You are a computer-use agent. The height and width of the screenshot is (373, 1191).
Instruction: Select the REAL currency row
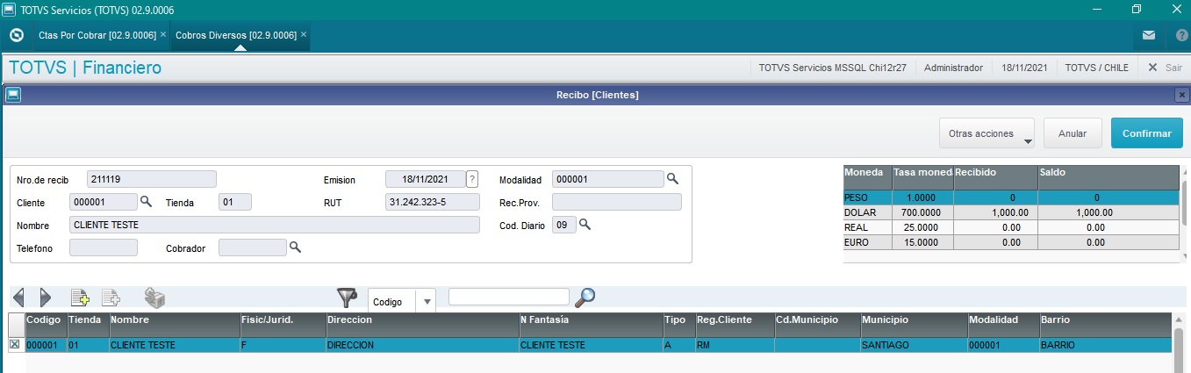pyautogui.click(x=1011, y=227)
